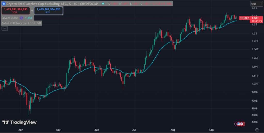Screen dimensions: 264x133
Task: Click the TOTAL2 red price label
Action: (x=244, y=18)
